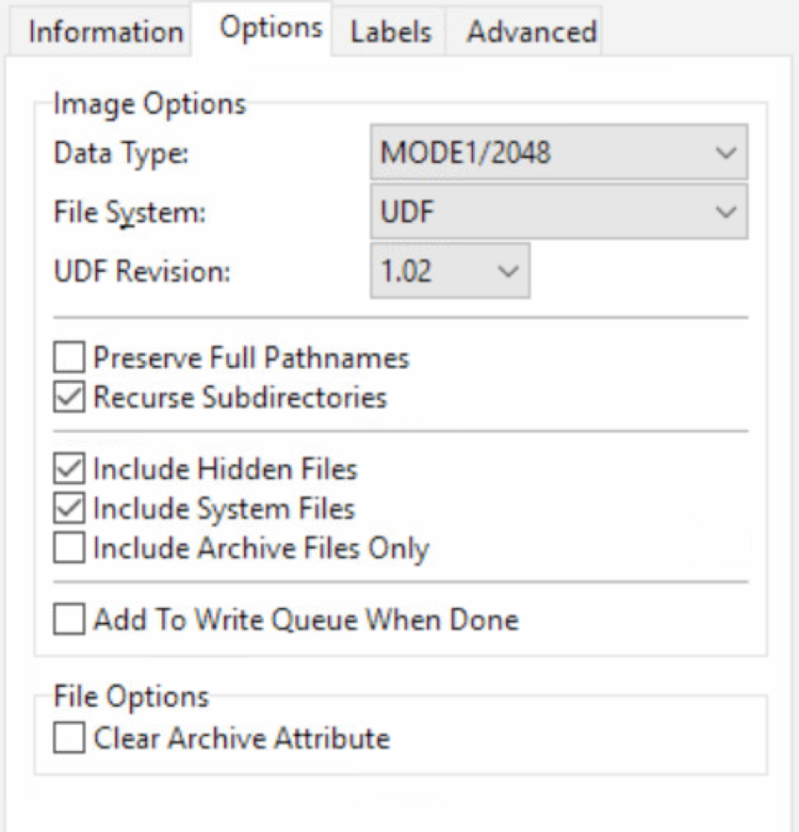
Task: Enable Preserve Full Pathnames checkbox
Action: [x=68, y=359]
